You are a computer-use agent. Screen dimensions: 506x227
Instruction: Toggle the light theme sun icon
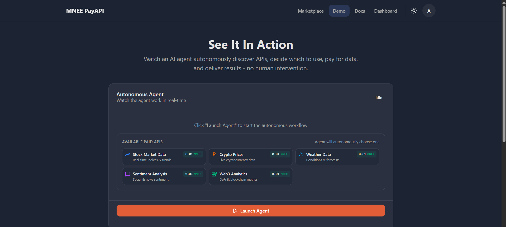[414, 11]
